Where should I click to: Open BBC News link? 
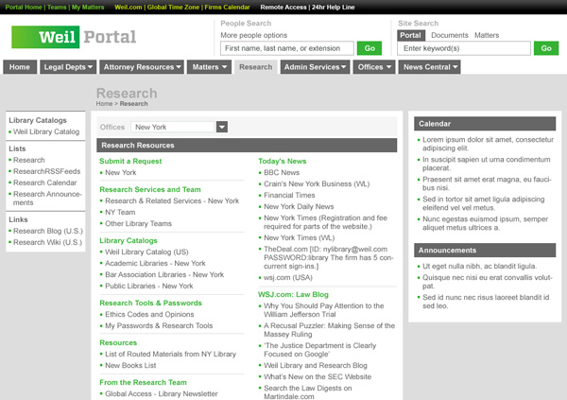tap(282, 173)
